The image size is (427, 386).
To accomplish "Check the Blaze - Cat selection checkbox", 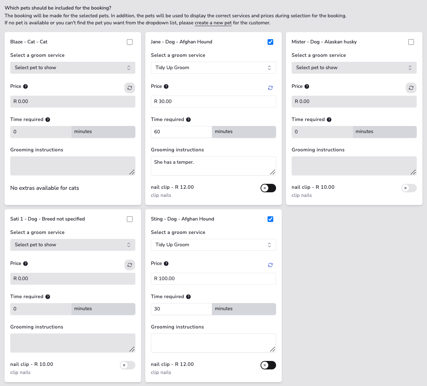I will pos(130,42).
